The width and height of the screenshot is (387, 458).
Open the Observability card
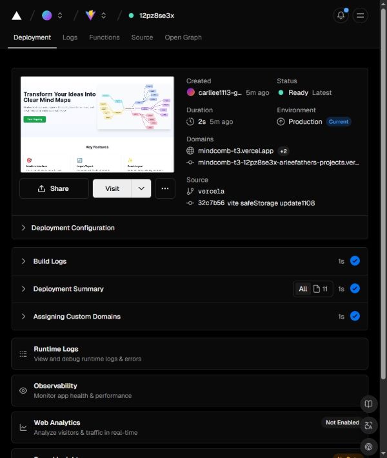(190, 390)
